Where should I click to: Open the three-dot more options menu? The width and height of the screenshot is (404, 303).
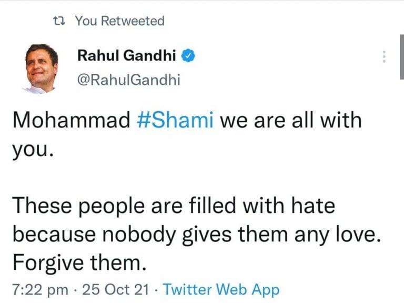384,57
